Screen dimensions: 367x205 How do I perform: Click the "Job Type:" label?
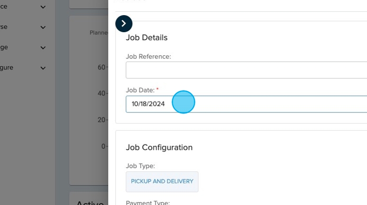(x=140, y=166)
